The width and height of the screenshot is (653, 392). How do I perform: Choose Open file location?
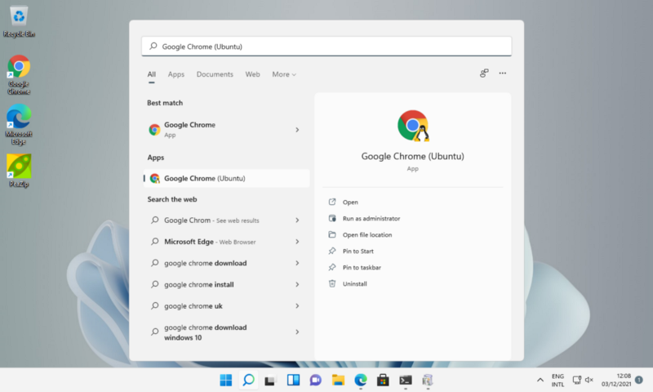click(366, 234)
